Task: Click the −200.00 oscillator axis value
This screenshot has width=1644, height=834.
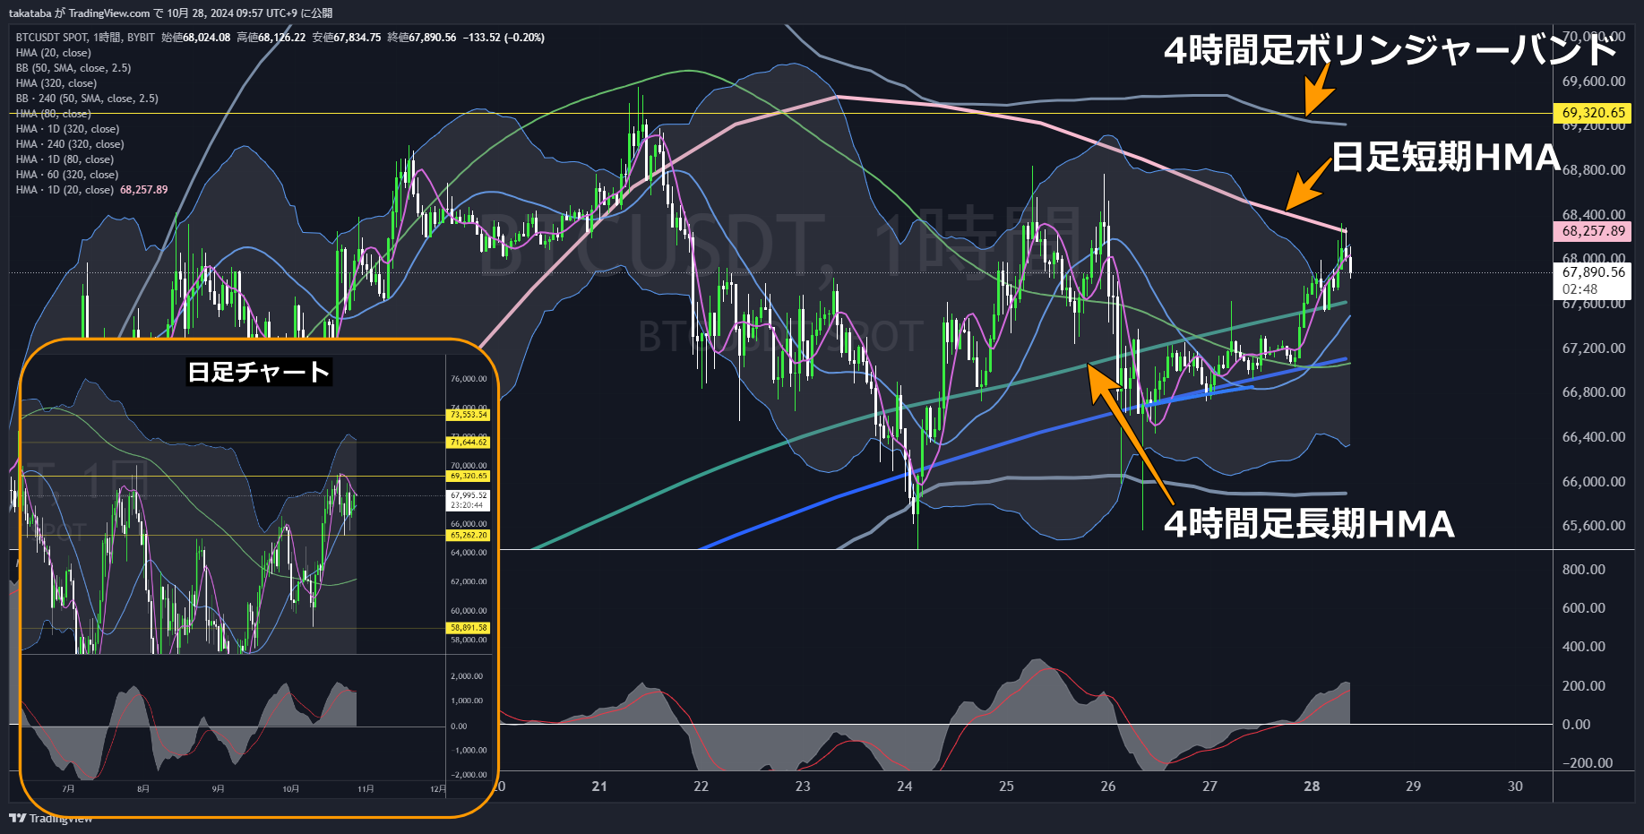Action: click(1587, 763)
